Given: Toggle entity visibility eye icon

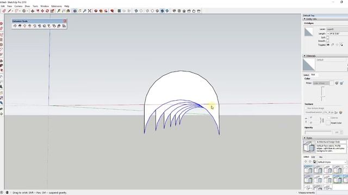Looking at the screenshot, I should [328, 44].
